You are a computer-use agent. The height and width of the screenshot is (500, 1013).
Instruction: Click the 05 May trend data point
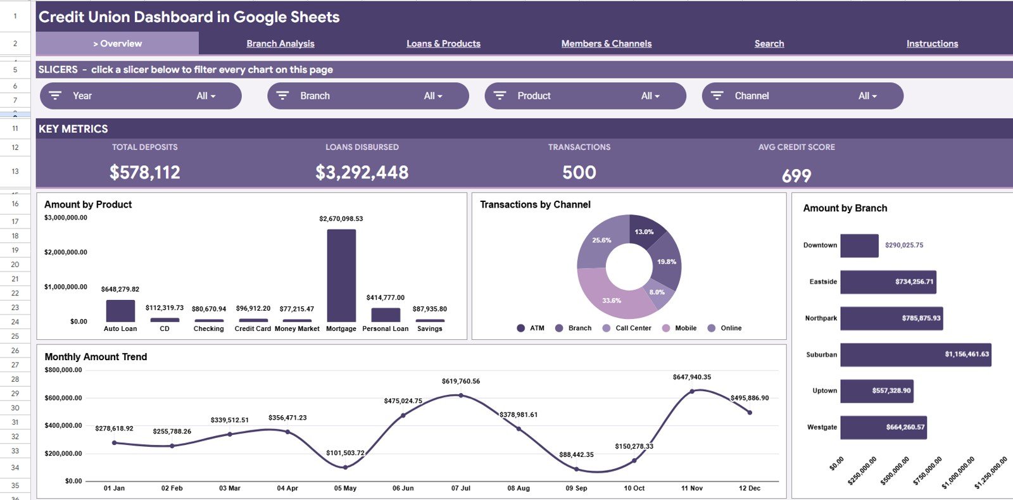click(x=345, y=468)
